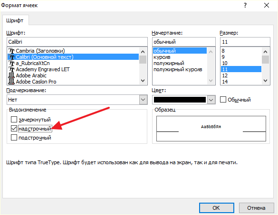The height and width of the screenshot is (215, 278).
Task: Click size list scroll down arrow
Action: [266, 81]
